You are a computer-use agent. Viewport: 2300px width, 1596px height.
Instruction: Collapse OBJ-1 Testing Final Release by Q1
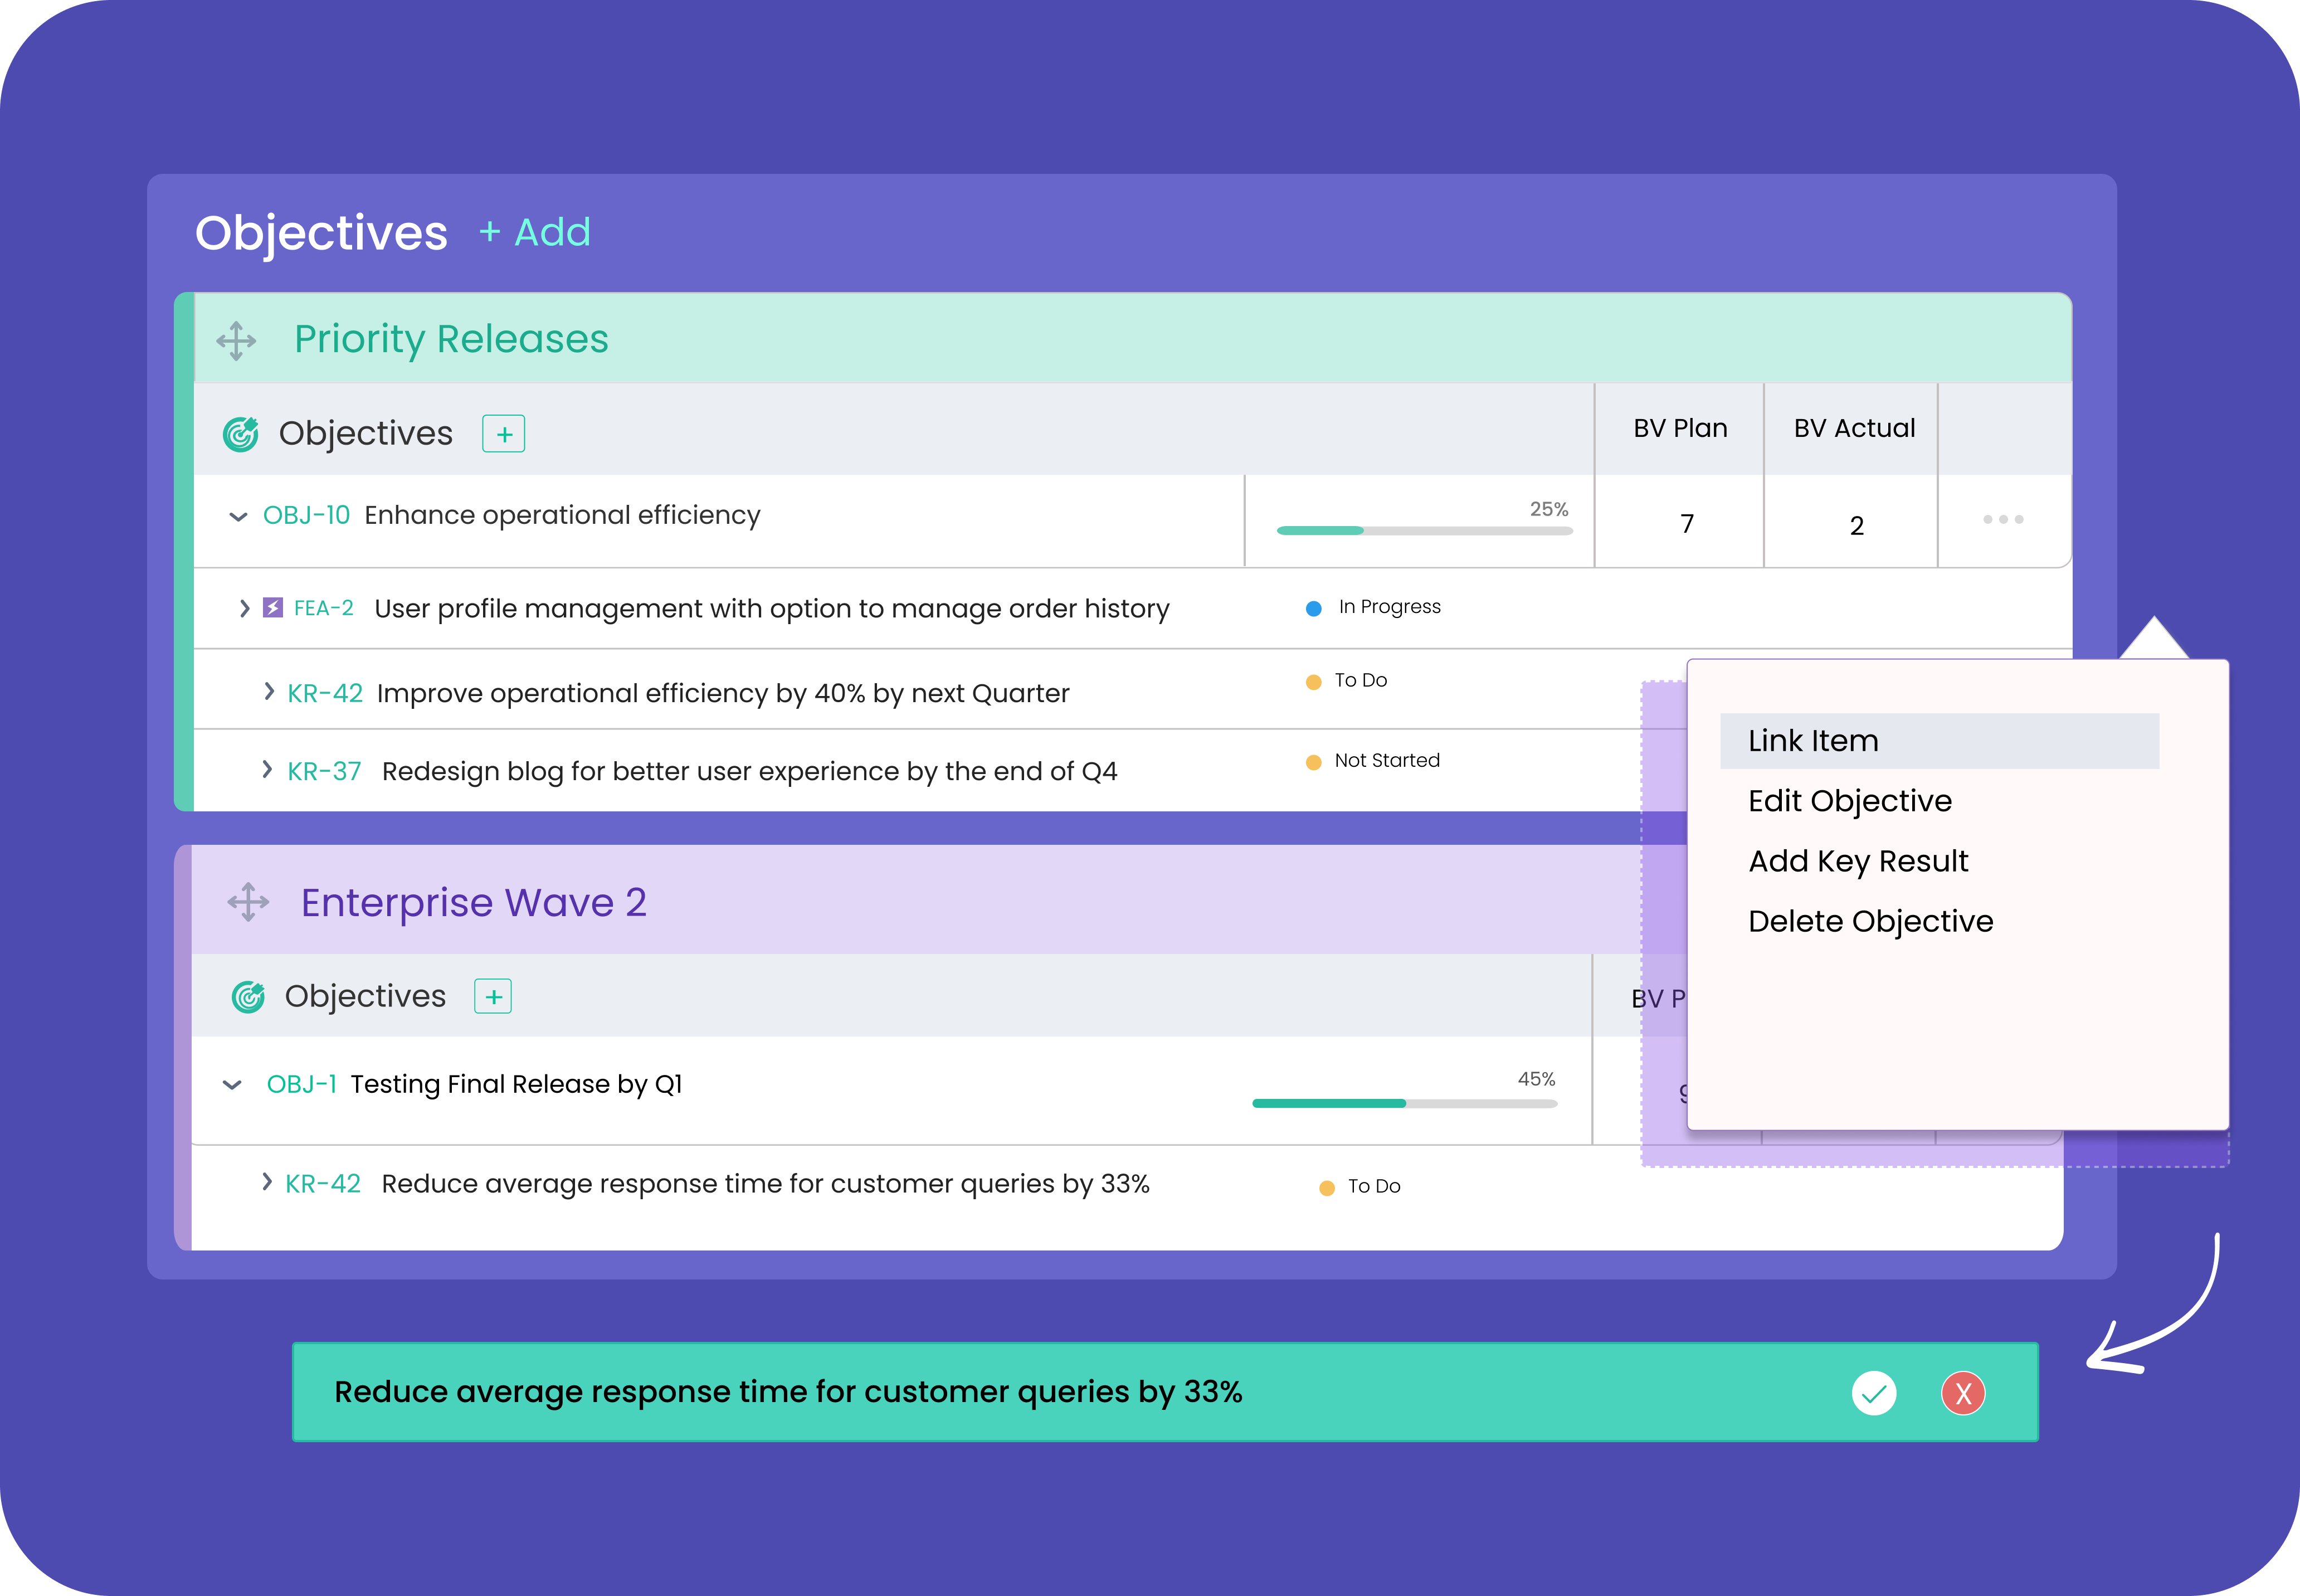pyautogui.click(x=232, y=1085)
